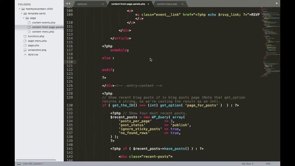Switch to the style.css tab
This screenshot has height=166, width=295.
click(82, 4)
